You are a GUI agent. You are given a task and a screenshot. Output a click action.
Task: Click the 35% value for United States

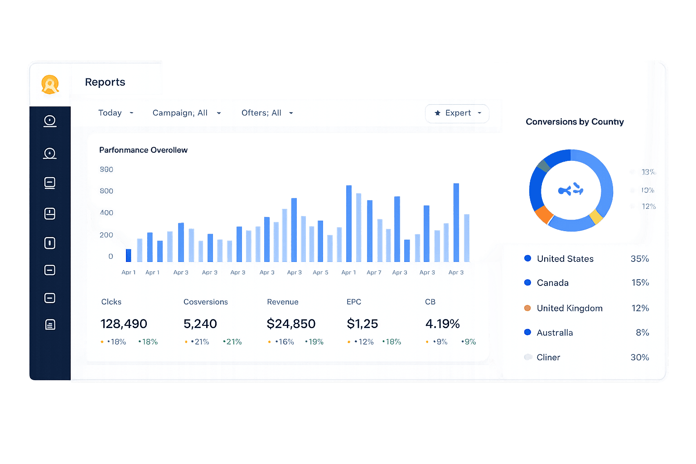(x=640, y=259)
